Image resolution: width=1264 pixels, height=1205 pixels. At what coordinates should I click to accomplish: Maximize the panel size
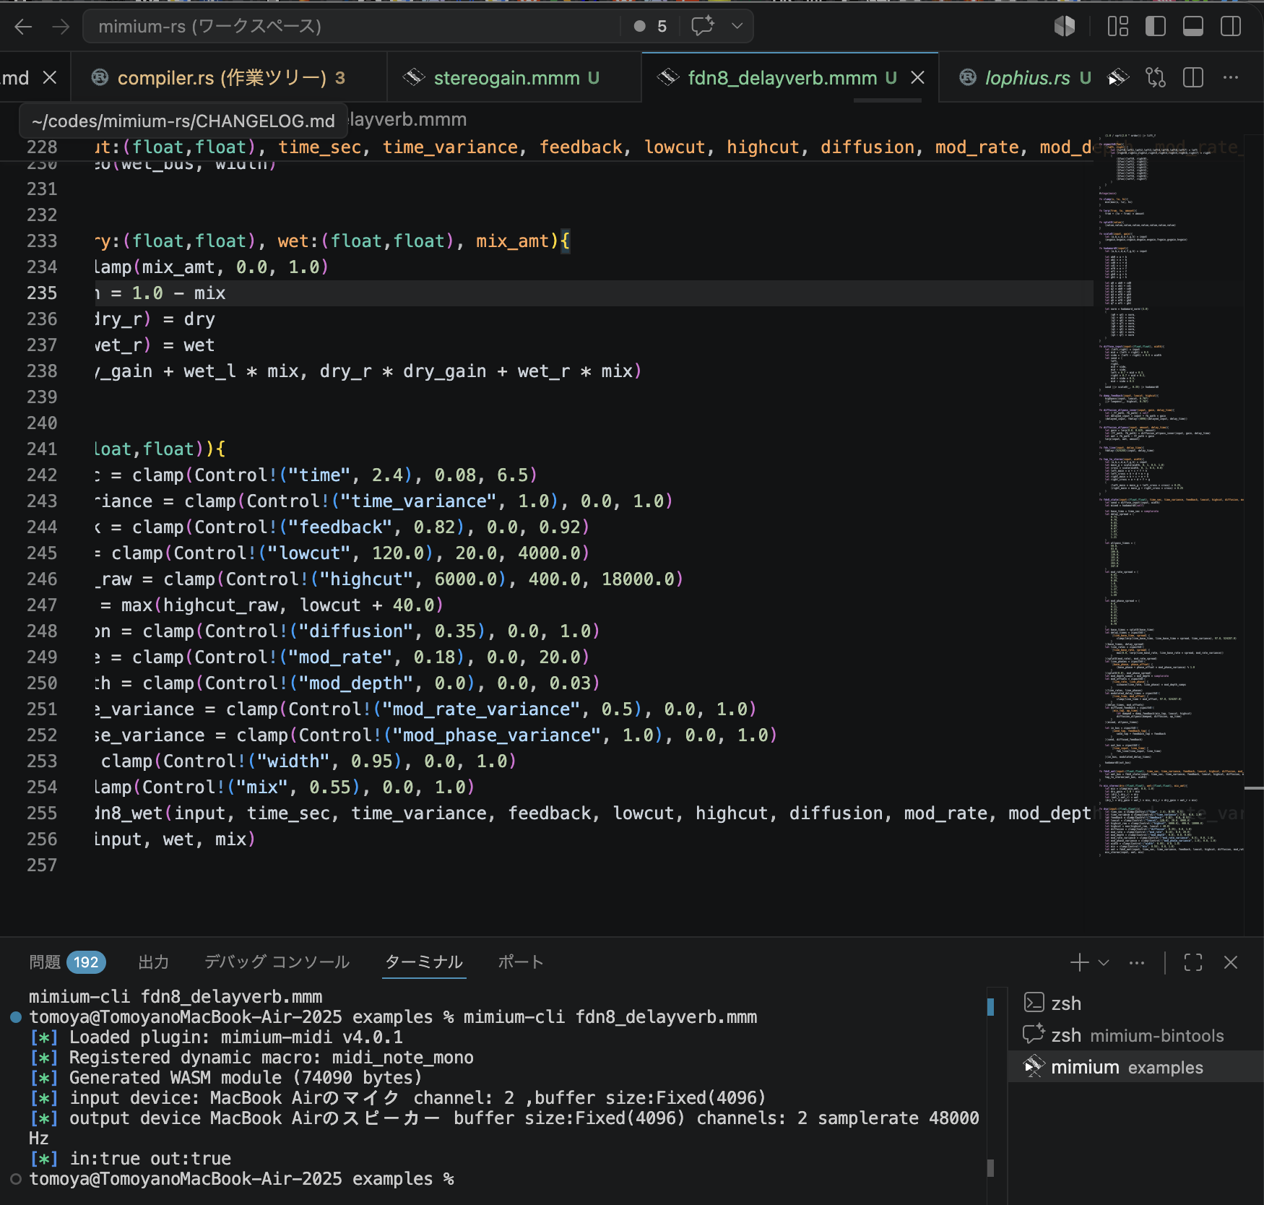[1193, 962]
